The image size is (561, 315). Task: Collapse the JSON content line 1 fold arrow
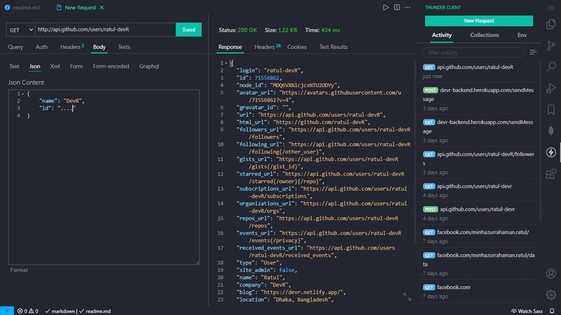(22, 94)
